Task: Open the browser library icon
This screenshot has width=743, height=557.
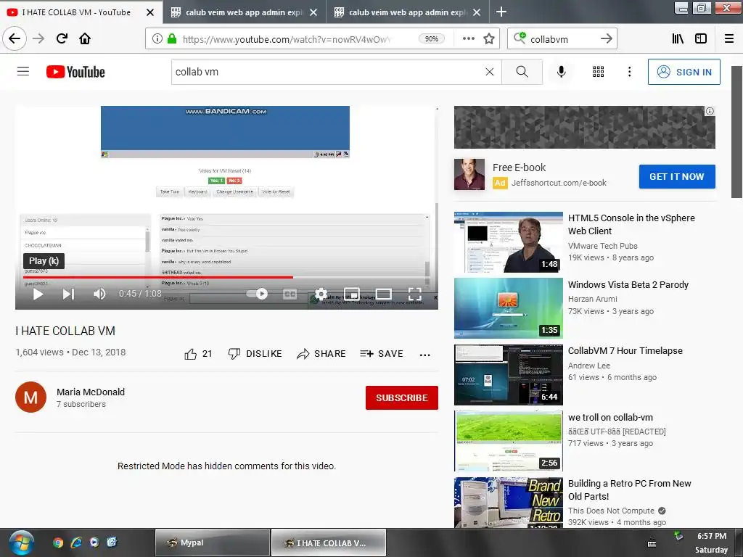Action: (678, 39)
